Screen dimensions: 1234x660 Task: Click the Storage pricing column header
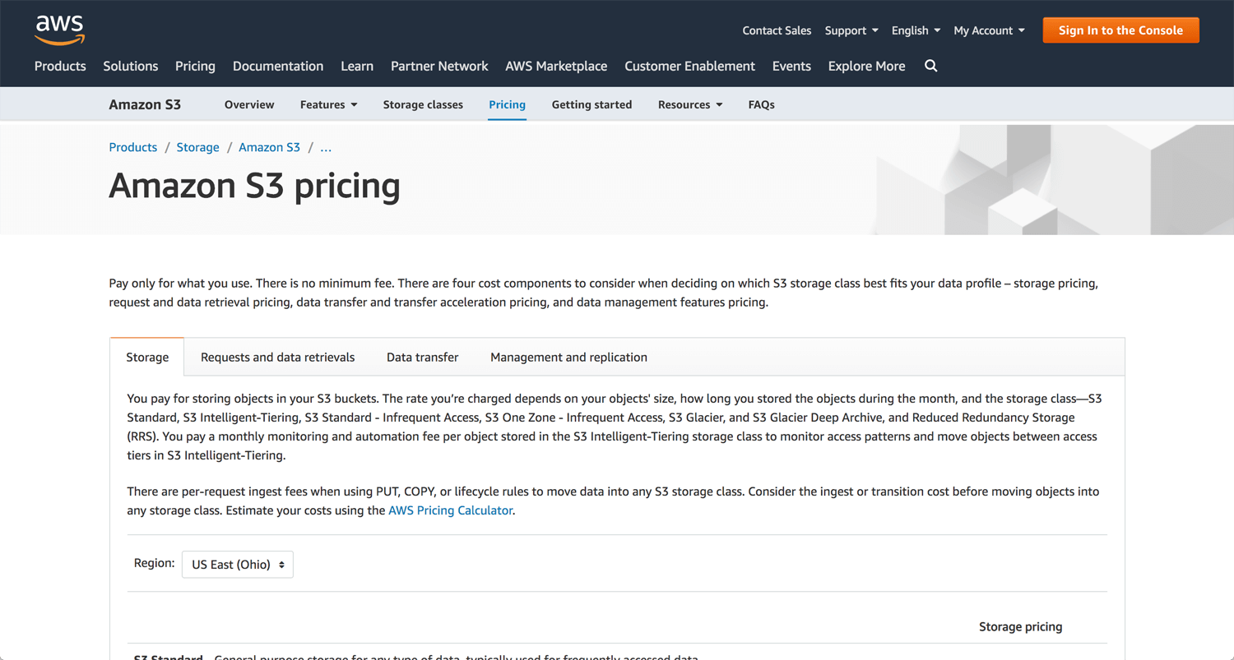[x=1020, y=626]
